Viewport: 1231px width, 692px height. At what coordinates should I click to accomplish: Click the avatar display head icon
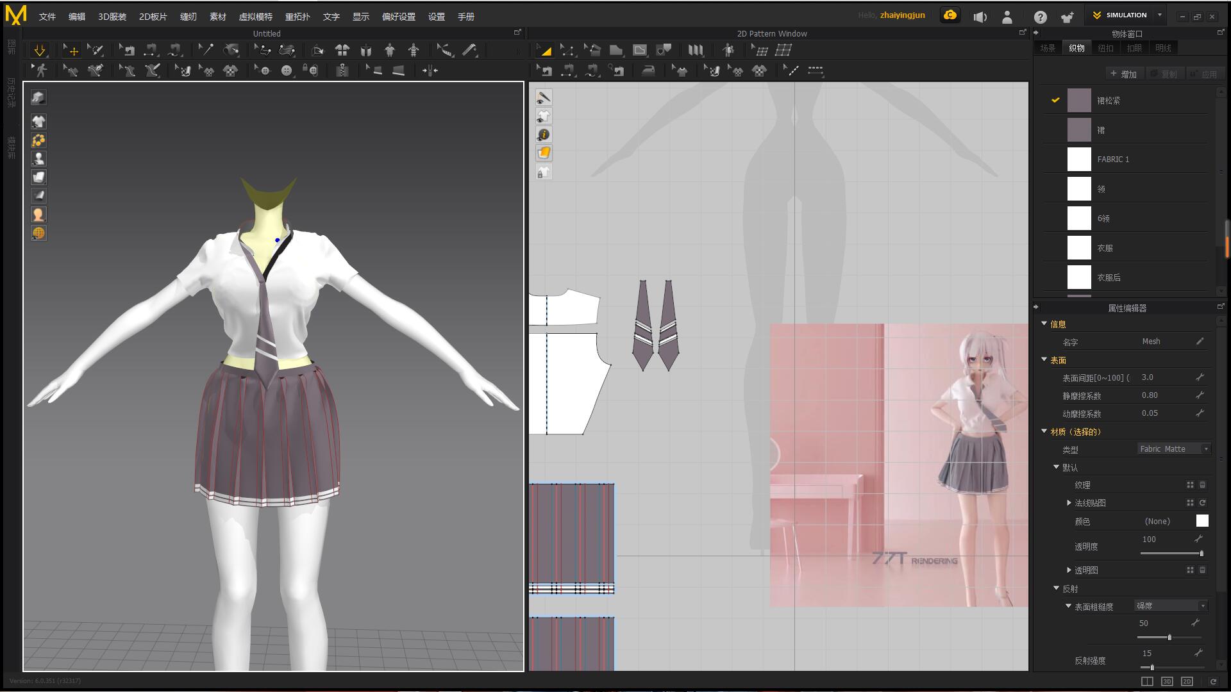38,215
